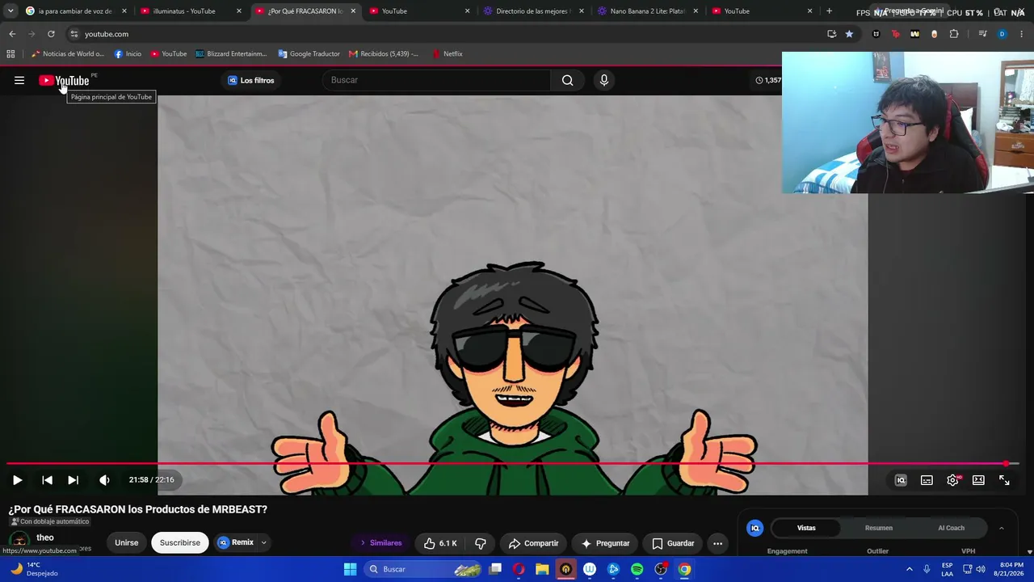
Task: Open the Google Traductor bookmark
Action: (x=309, y=54)
